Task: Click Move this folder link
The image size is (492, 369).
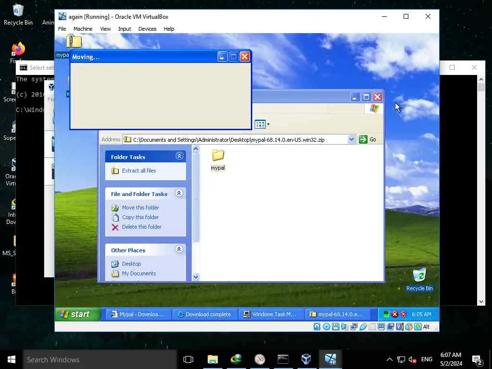Action: (x=140, y=208)
